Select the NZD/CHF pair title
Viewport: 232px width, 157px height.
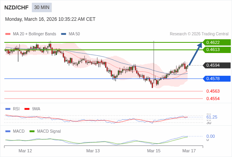17,7
